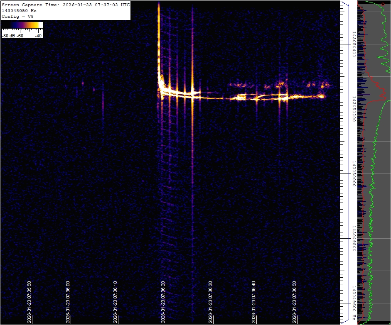Click the Screen Capture Time text line
This screenshot has height=325, width=391.
[66, 5]
